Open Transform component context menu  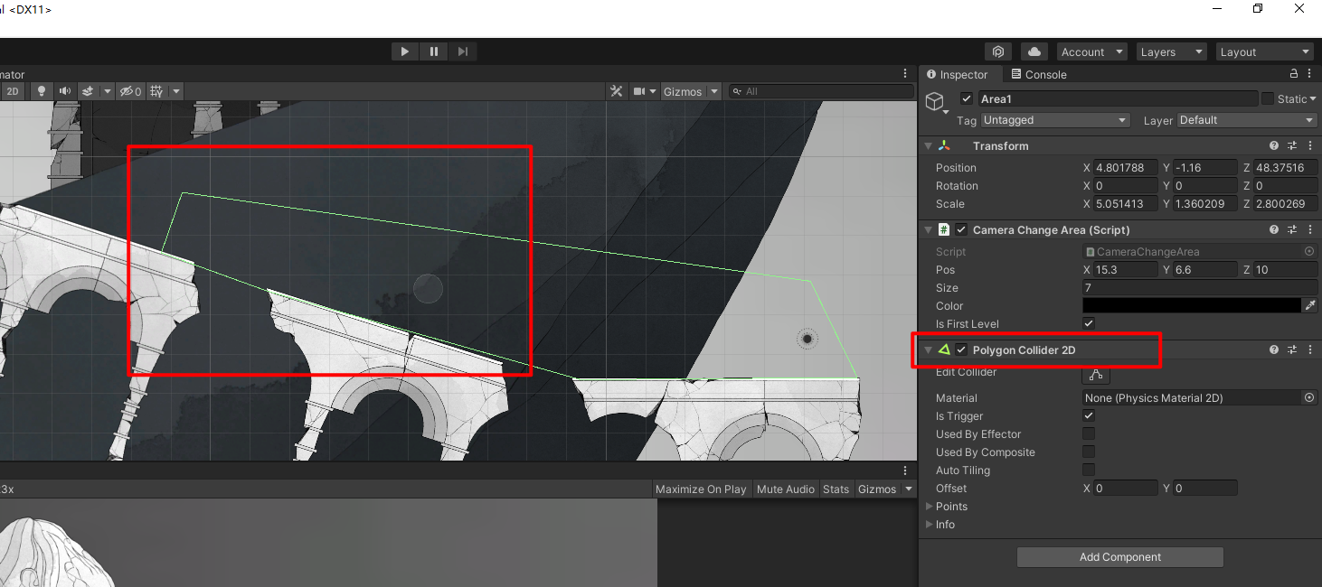[1310, 146]
